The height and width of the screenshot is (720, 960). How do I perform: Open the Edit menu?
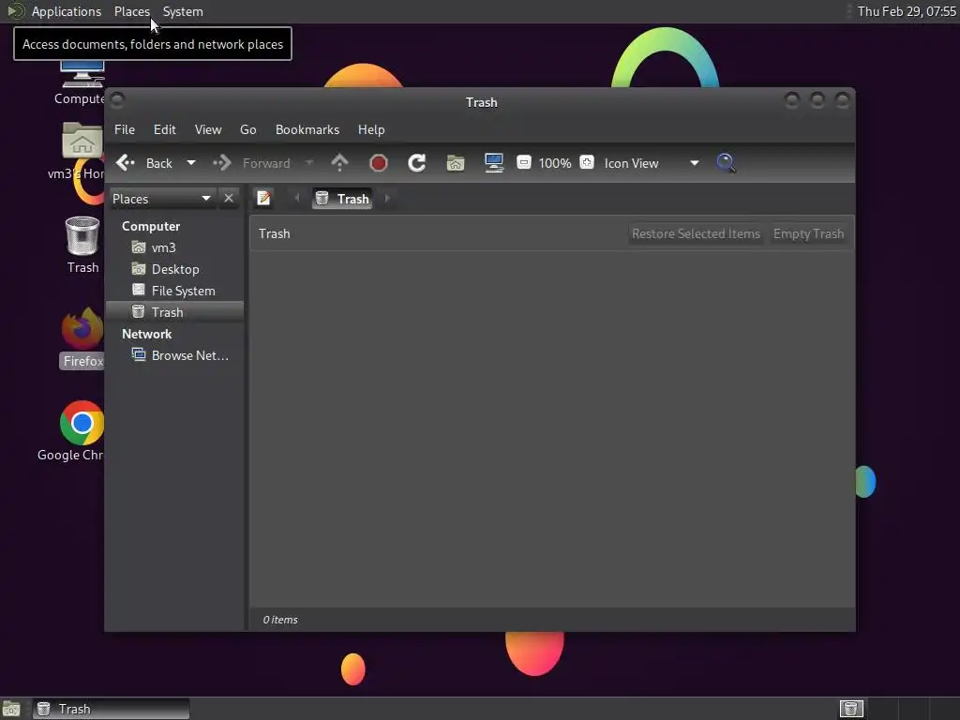[x=165, y=129]
